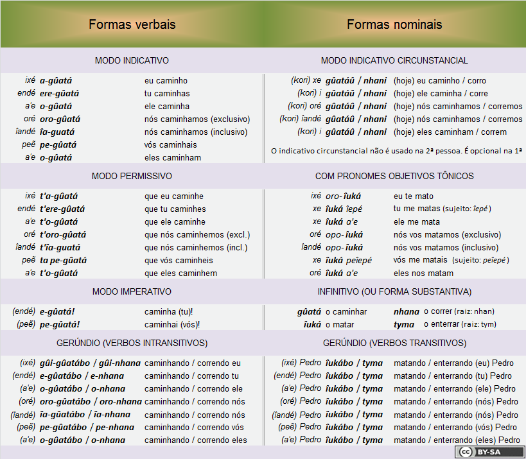Click the note about indicativo circunstancial usage
This screenshot has height=459, width=526.
[396, 151]
